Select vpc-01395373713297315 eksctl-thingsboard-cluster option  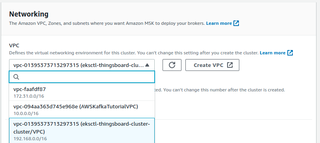(x=82, y=131)
